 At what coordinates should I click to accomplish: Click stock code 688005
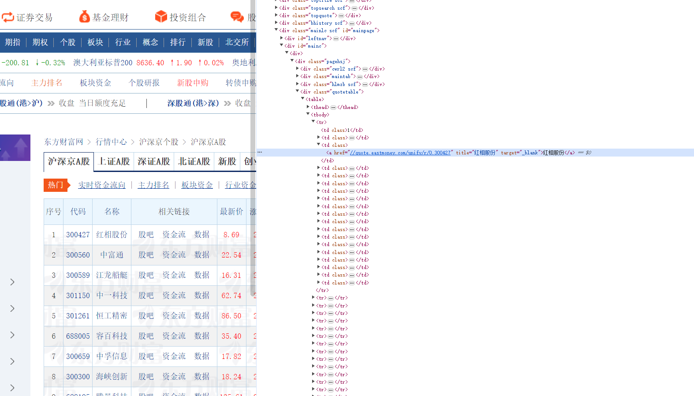78,336
